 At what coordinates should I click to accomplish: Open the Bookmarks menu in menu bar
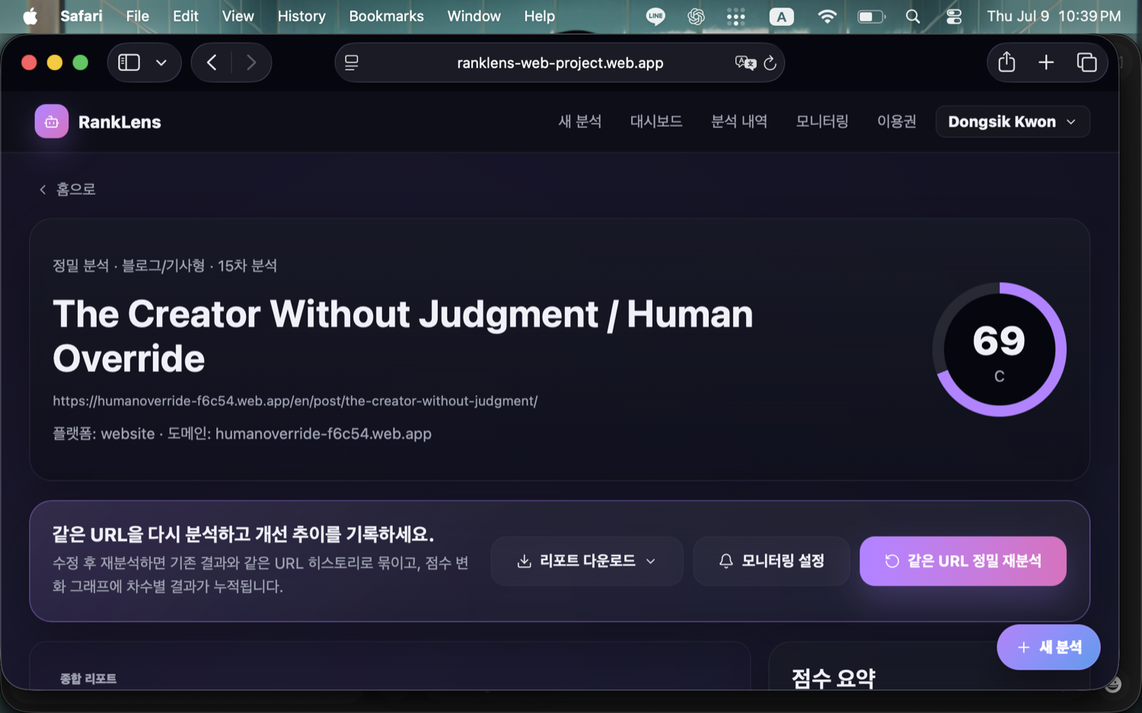pos(386,16)
